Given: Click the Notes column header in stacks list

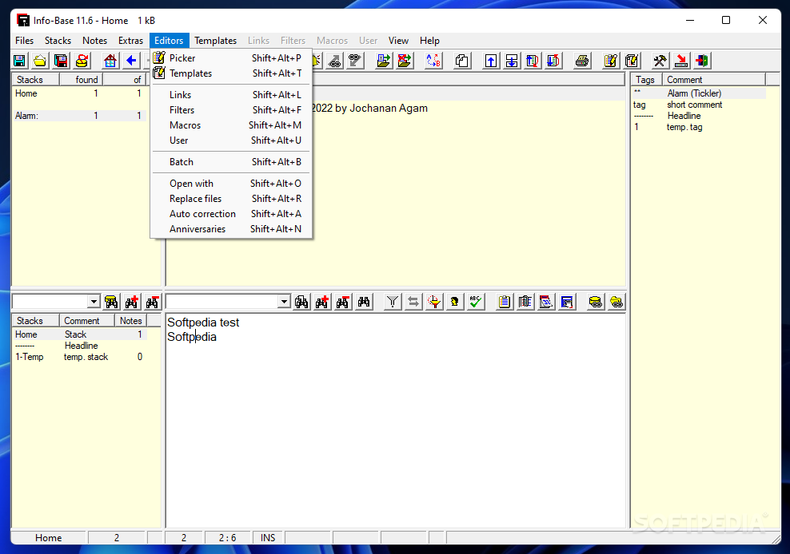Looking at the screenshot, I should click(x=131, y=321).
